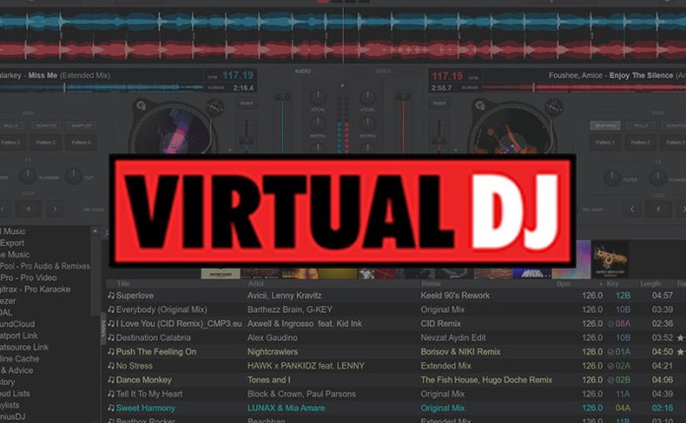Click the key-match icon beside 08A
Viewport: 686px width, 423px height.
point(611,324)
